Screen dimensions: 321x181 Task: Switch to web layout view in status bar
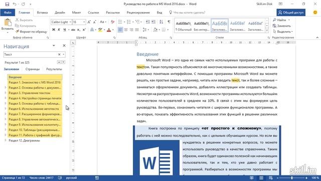click(x=271, y=178)
